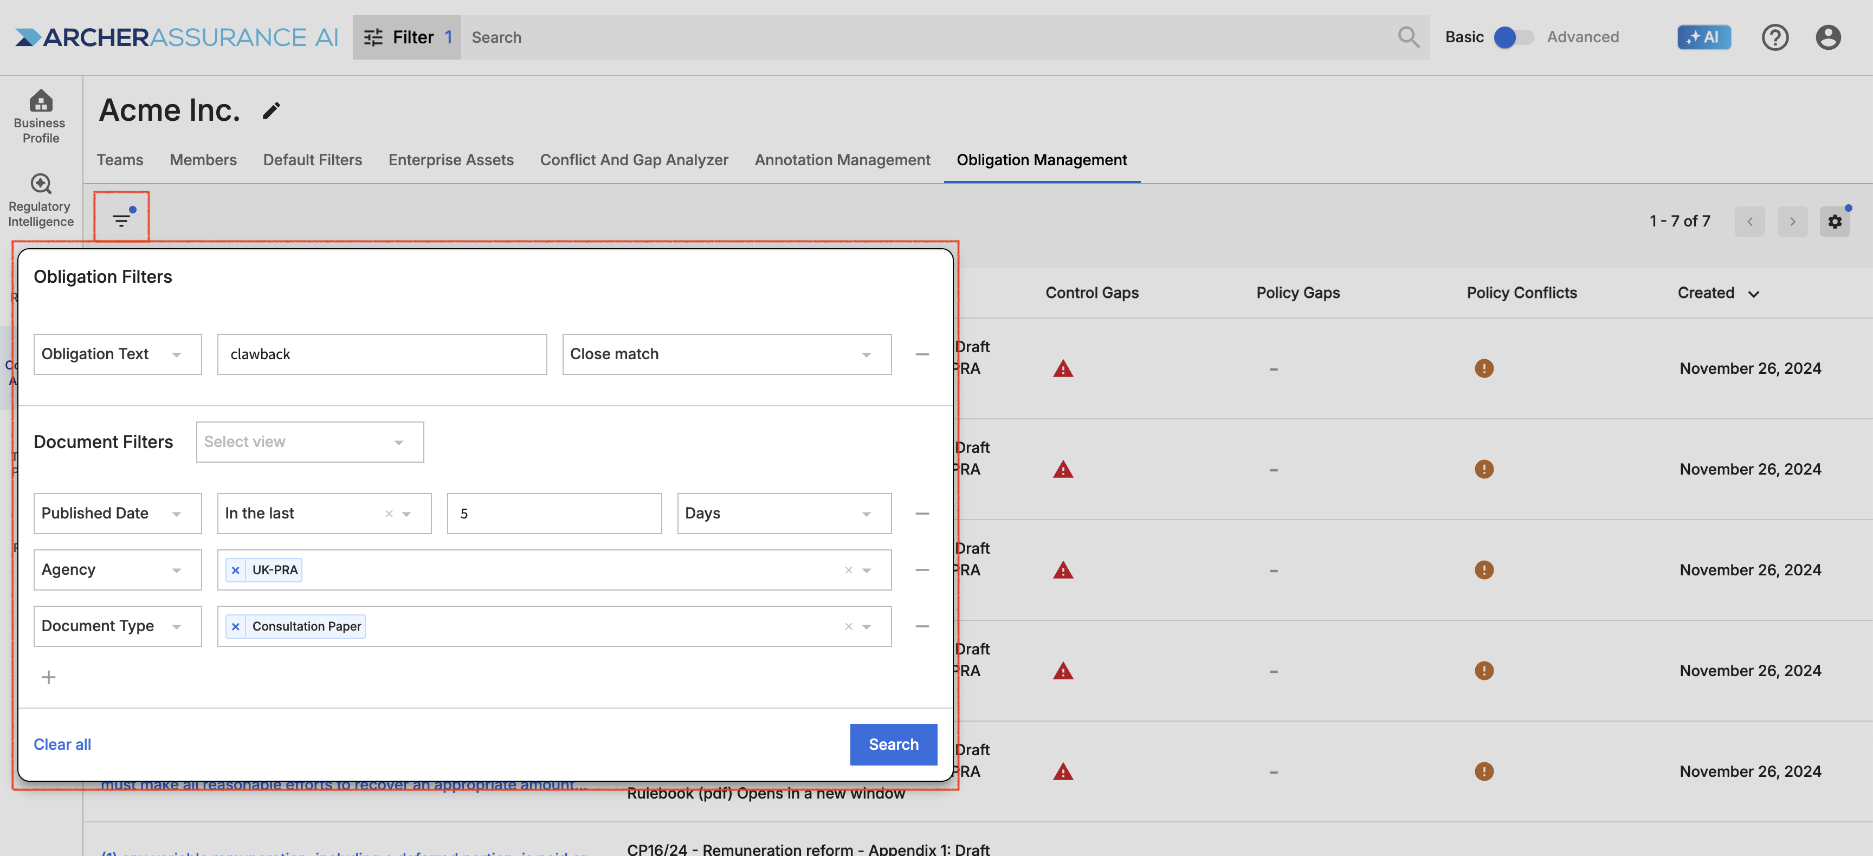Screen dimensions: 1873x856
Task: Clear all selected document types
Action: [x=848, y=626]
